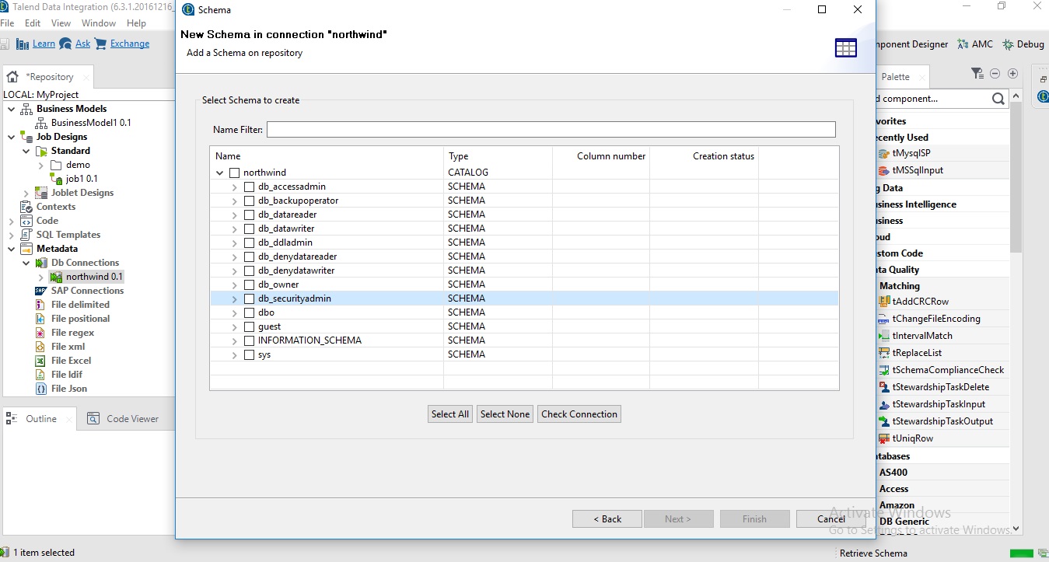Expand the Joblet Designs tree node
The image size is (1049, 562).
coord(26,193)
